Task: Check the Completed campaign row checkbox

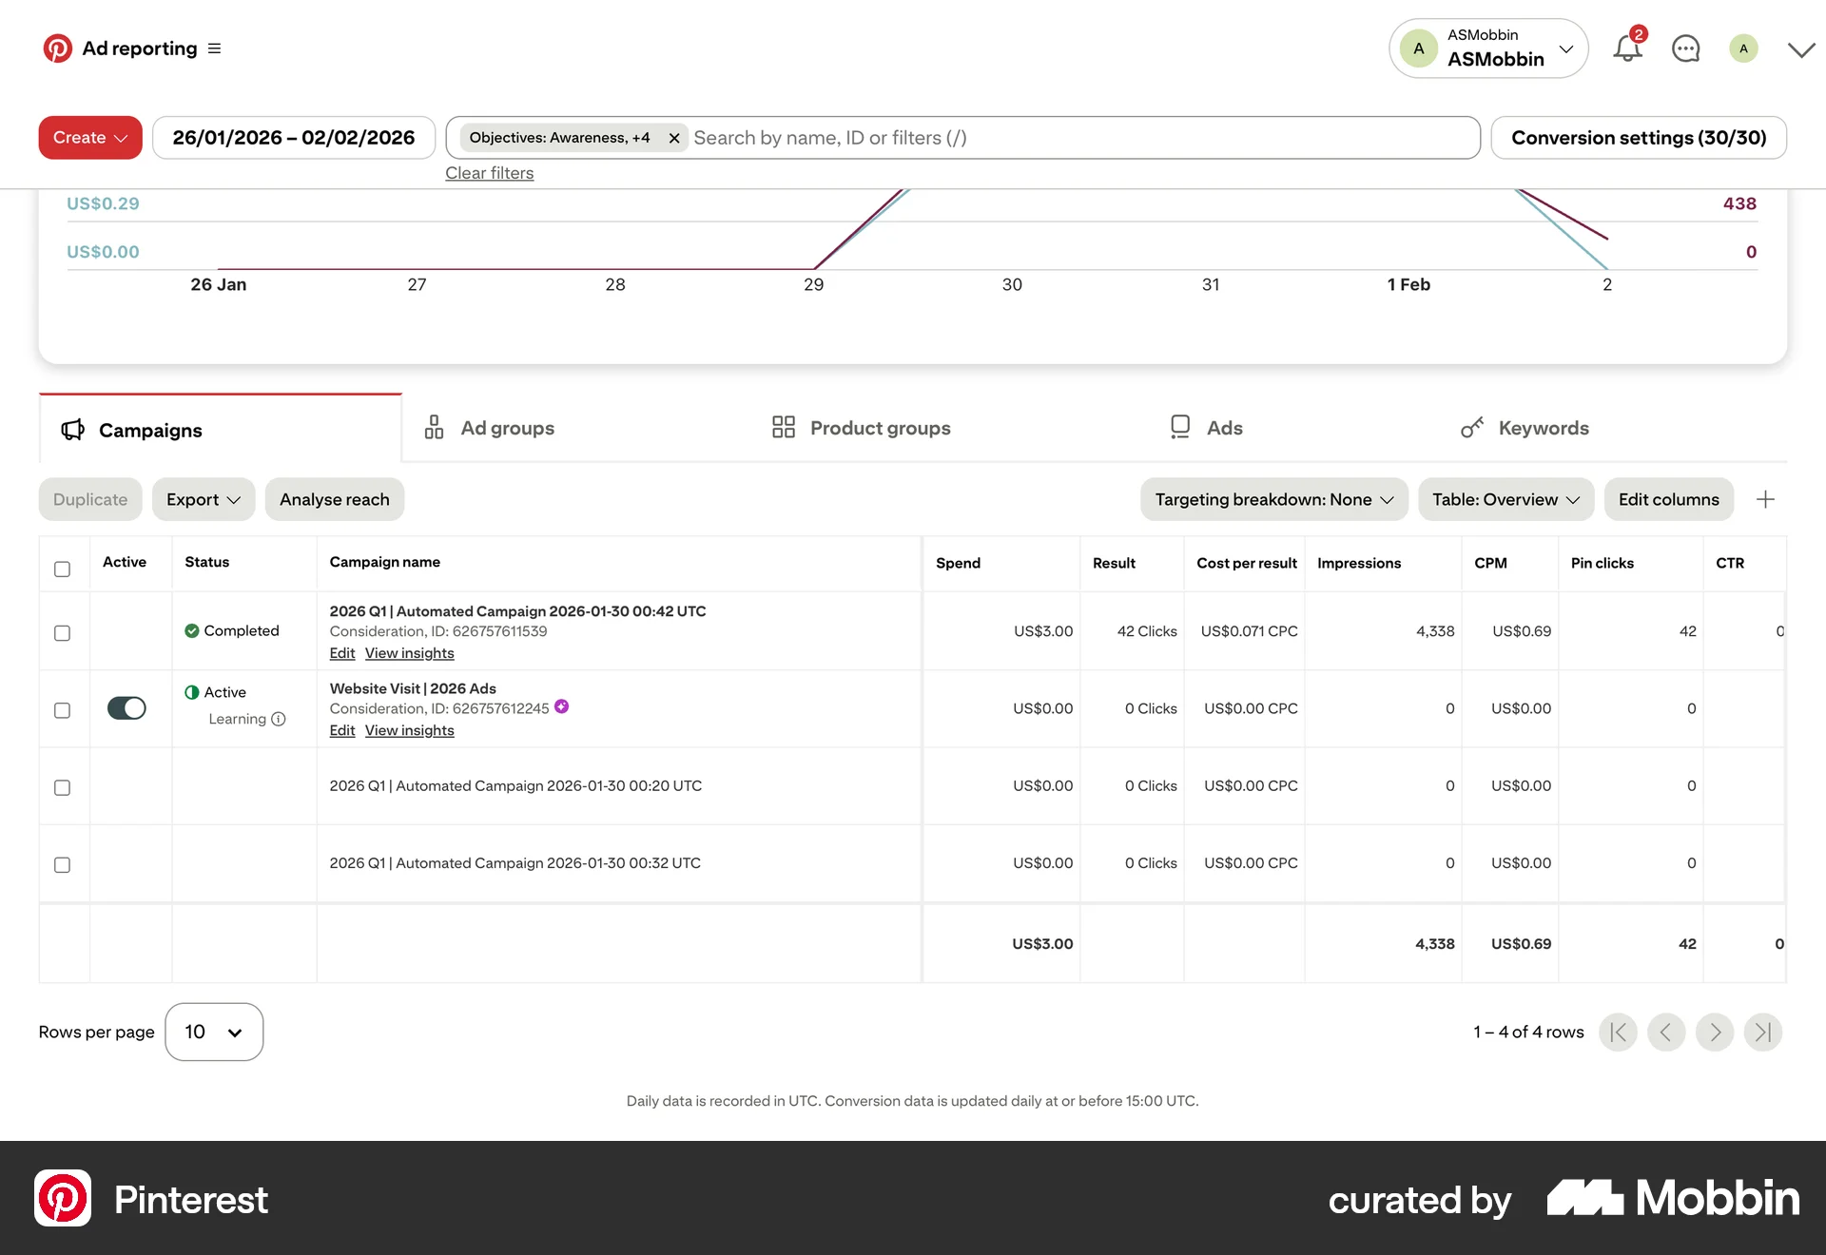Action: (x=63, y=631)
